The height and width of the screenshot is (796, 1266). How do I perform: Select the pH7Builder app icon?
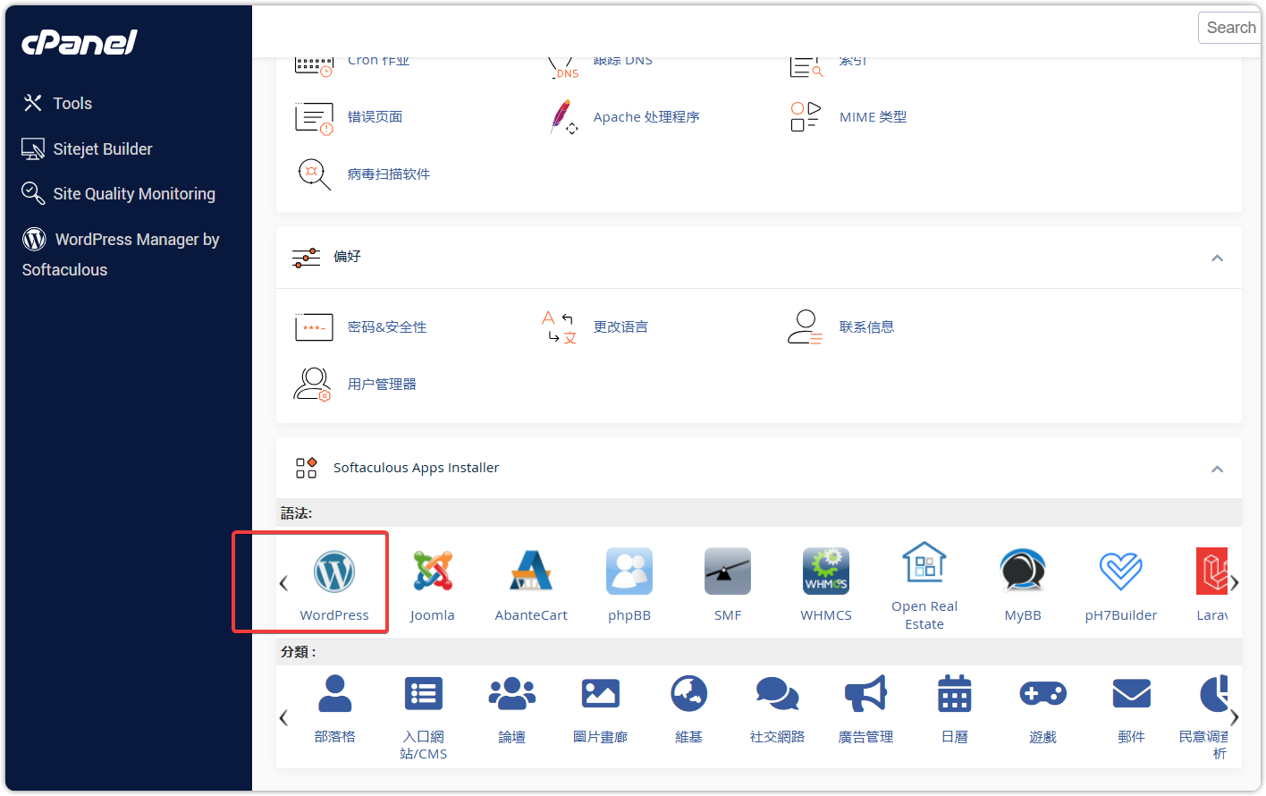click(x=1121, y=572)
